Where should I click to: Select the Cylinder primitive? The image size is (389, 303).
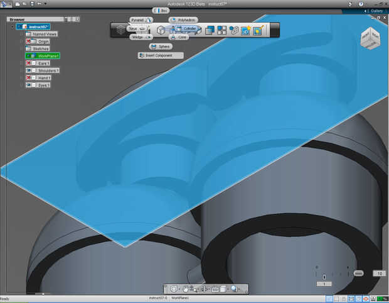pos(186,29)
